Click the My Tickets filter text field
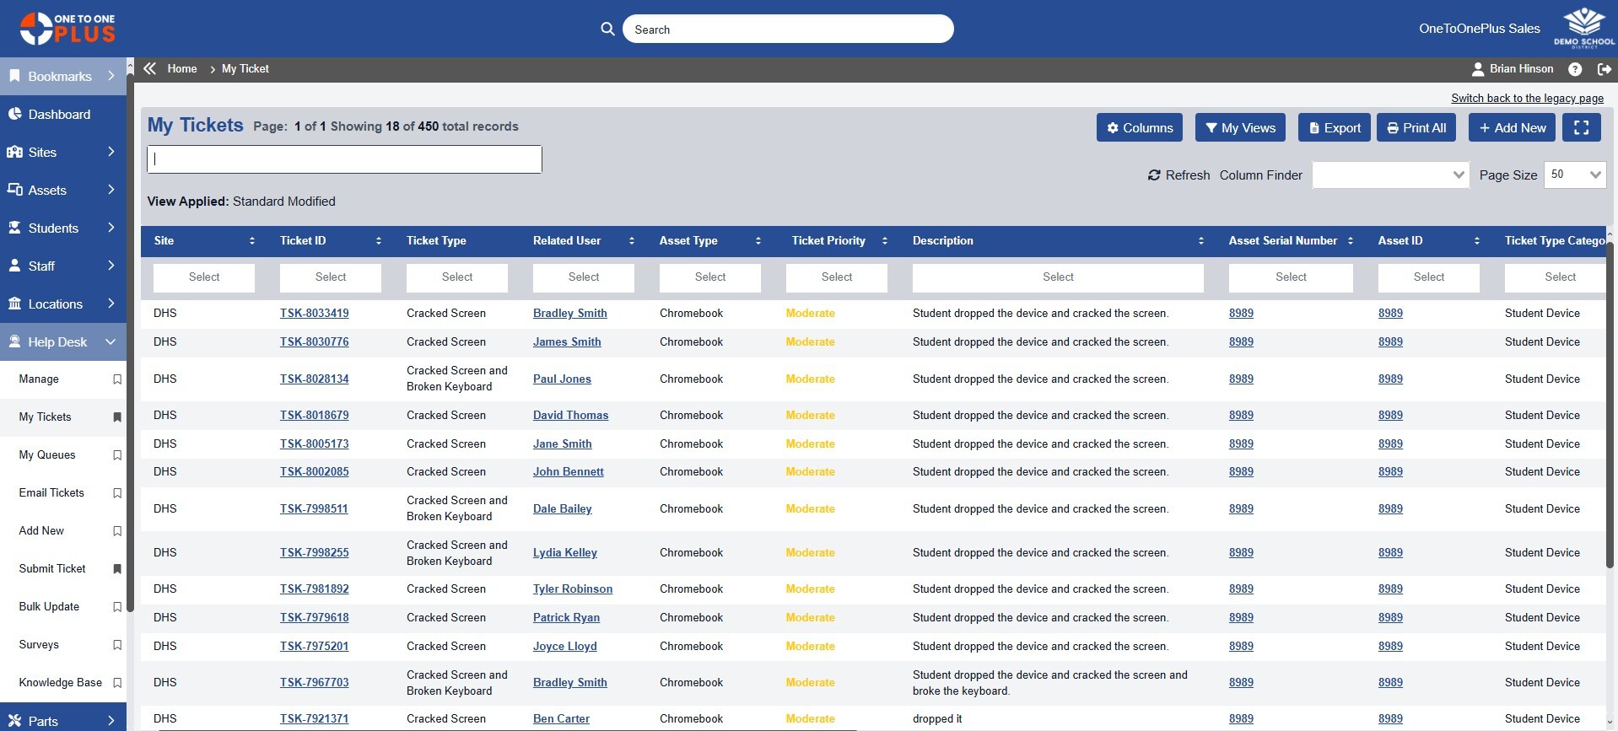Viewport: 1618px width, 731px height. pos(344,159)
